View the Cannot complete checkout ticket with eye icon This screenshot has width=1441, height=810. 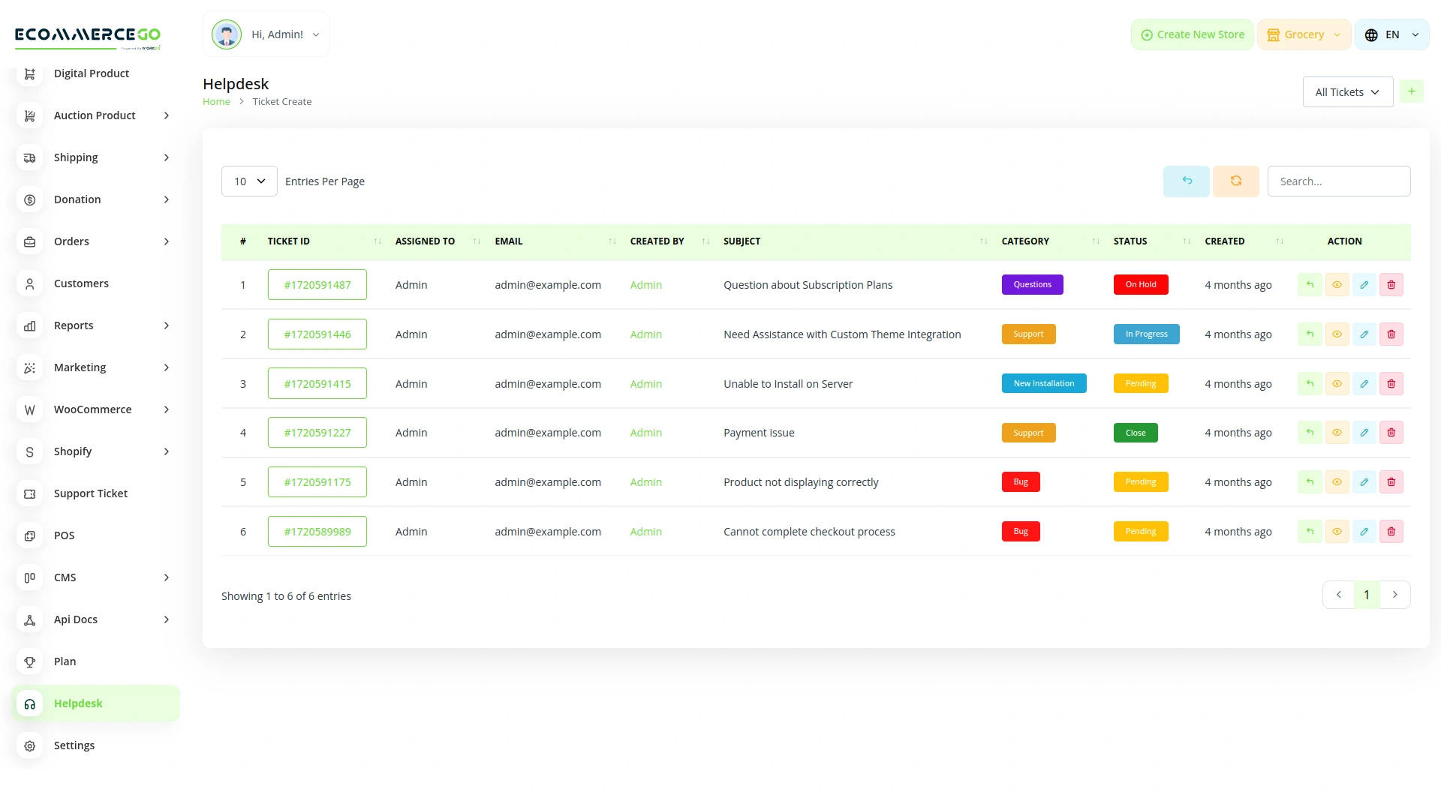pyautogui.click(x=1337, y=531)
